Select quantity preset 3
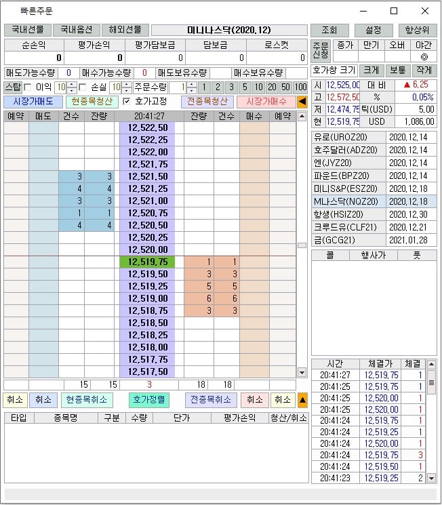Screen dimensions: 442x505 click(231, 87)
